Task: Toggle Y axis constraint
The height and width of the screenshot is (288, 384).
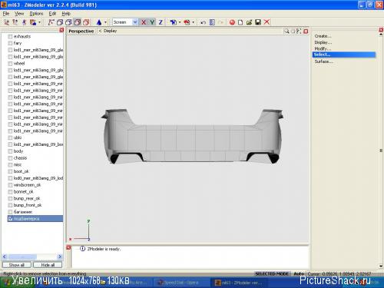Action: tap(152, 22)
